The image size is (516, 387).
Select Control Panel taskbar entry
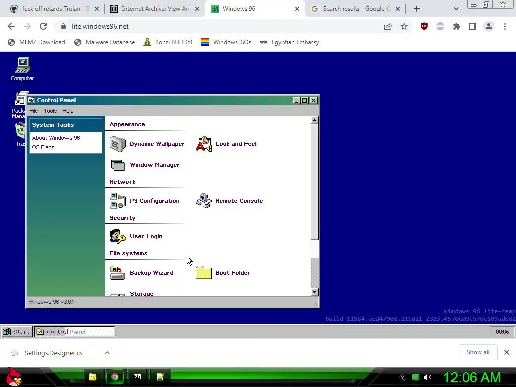[x=75, y=332]
